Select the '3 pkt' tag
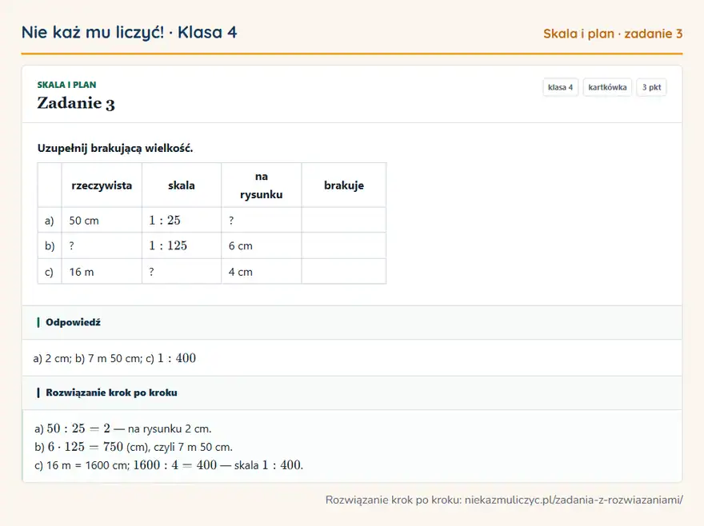Screen dimensions: 704x526 coord(651,87)
